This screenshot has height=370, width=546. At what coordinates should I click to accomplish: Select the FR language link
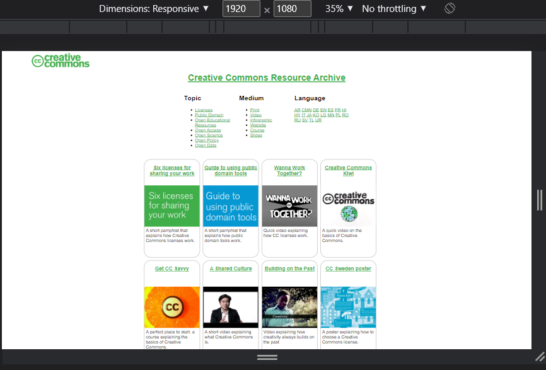pyautogui.click(x=338, y=110)
